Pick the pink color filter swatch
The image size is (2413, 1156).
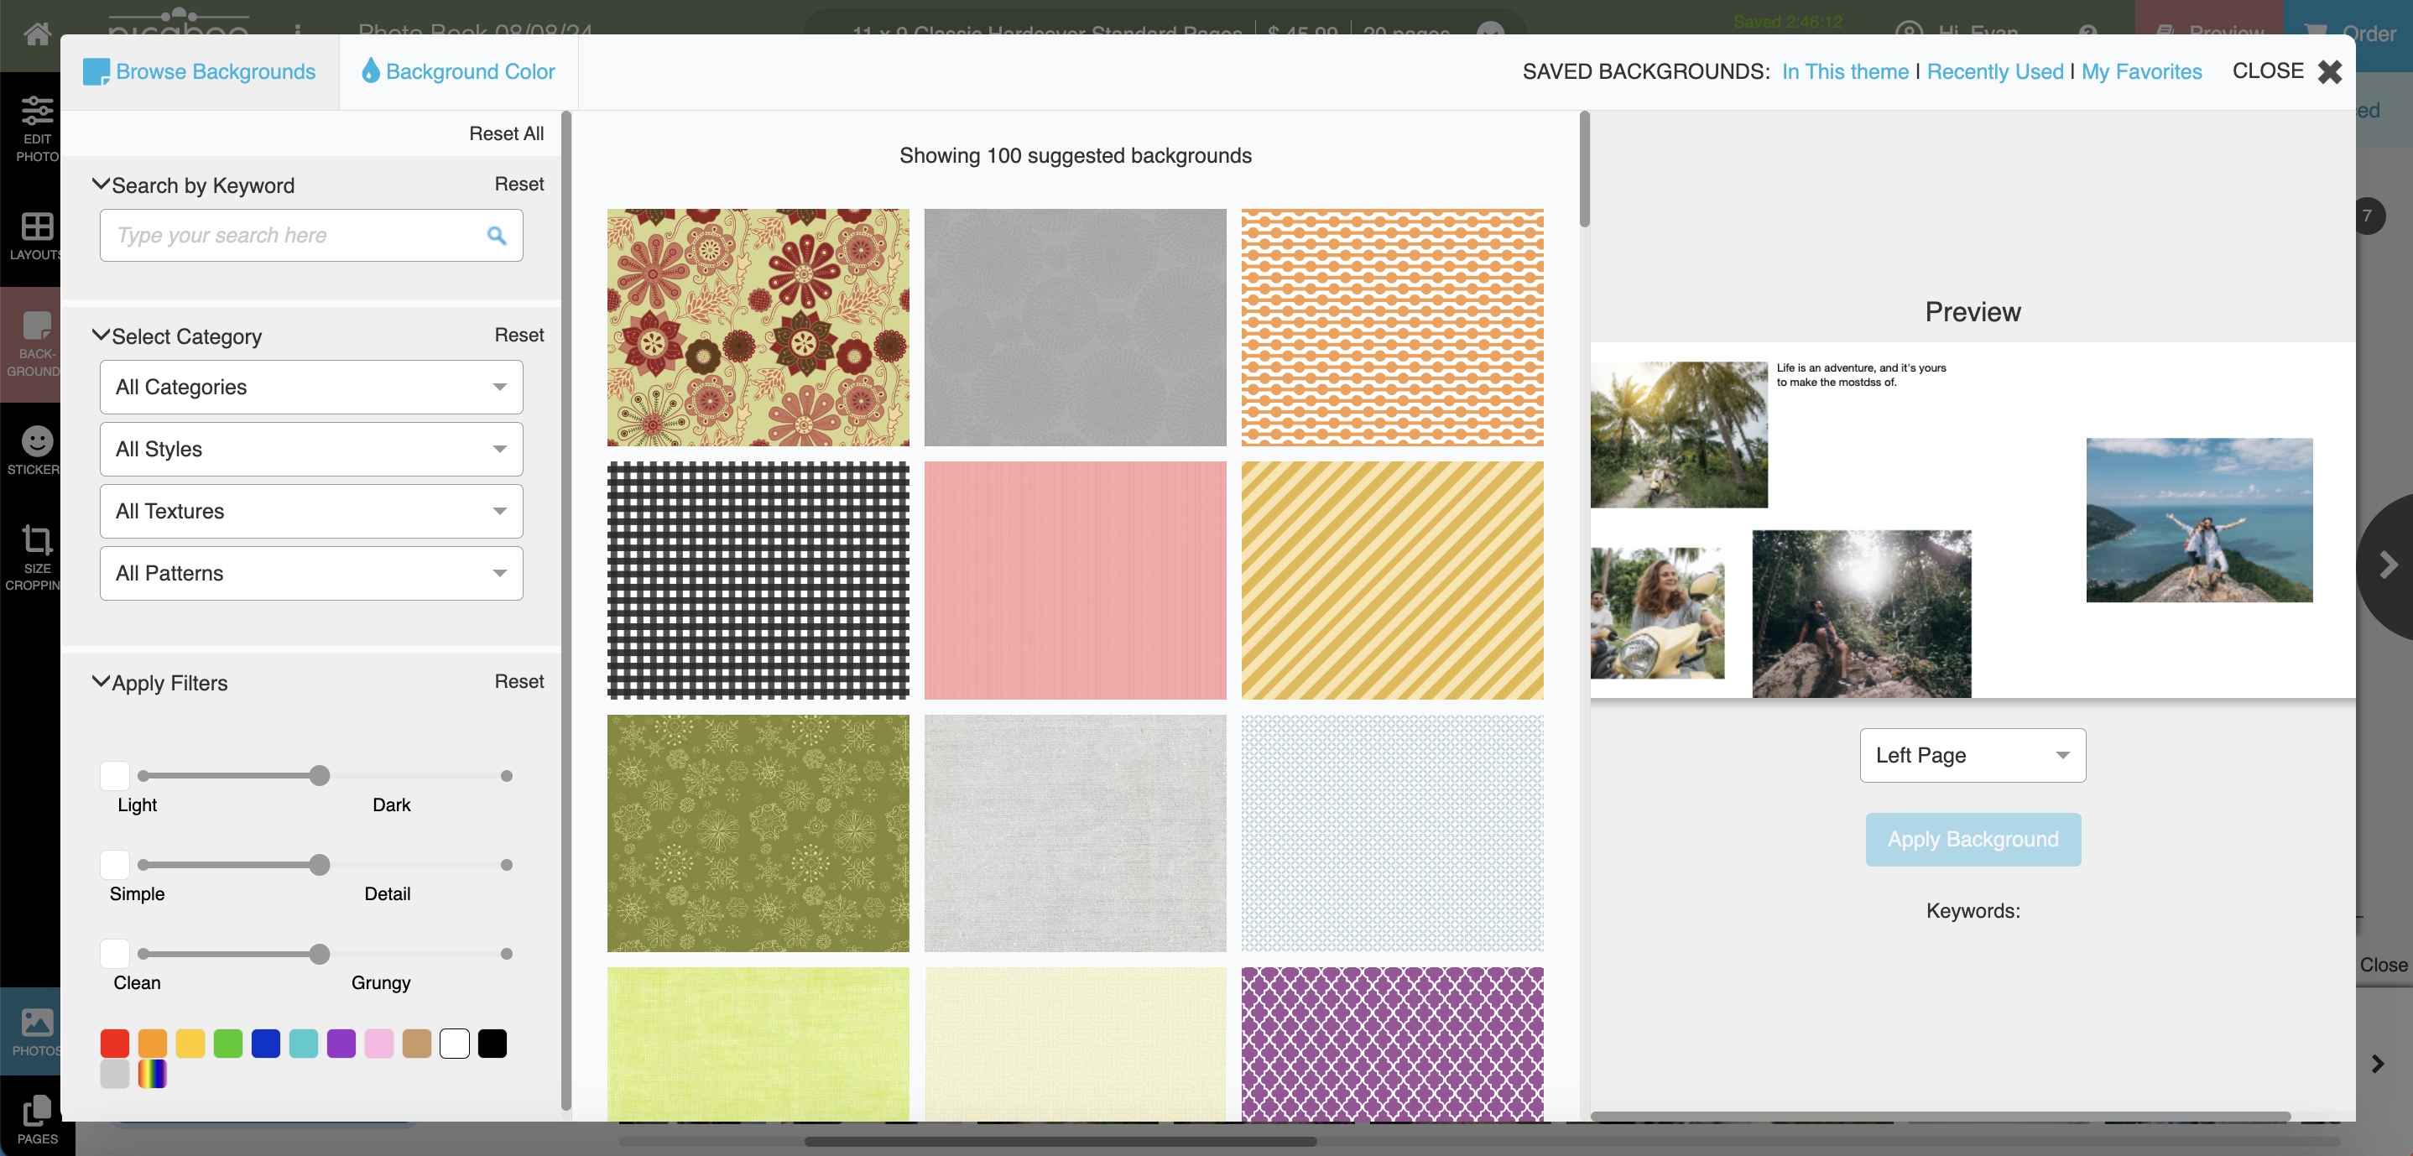378,1043
